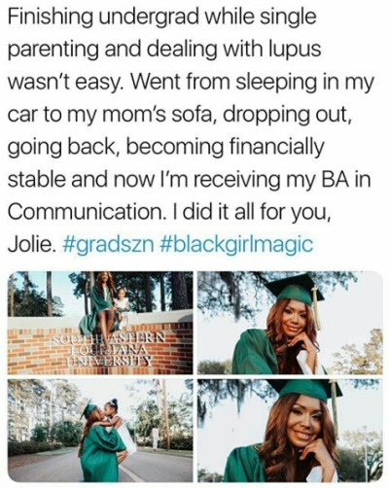Screen dimensions: 389x488
Task: Click the child being lifted in bottom-left photo
Action: tap(113, 415)
